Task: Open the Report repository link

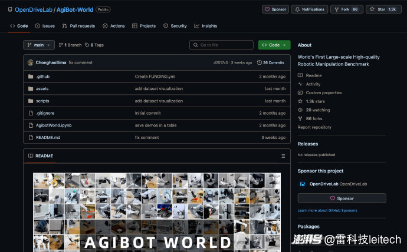Action: pyautogui.click(x=314, y=127)
